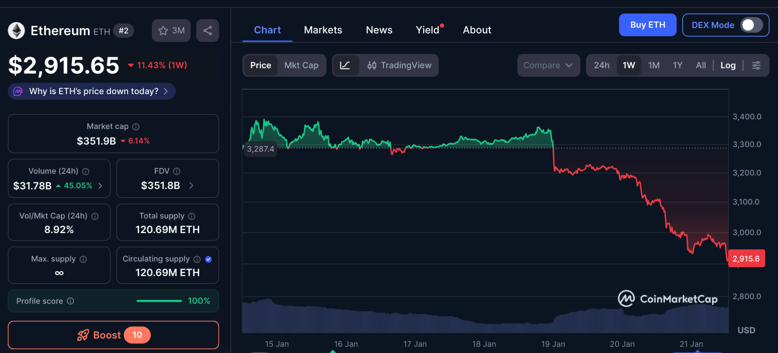This screenshot has height=353, width=778.
Task: Open chart settings sliders icon
Action: point(756,65)
